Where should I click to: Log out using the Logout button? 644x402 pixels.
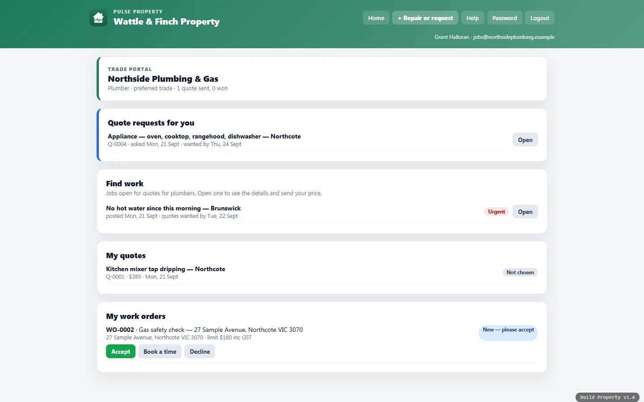coord(540,18)
